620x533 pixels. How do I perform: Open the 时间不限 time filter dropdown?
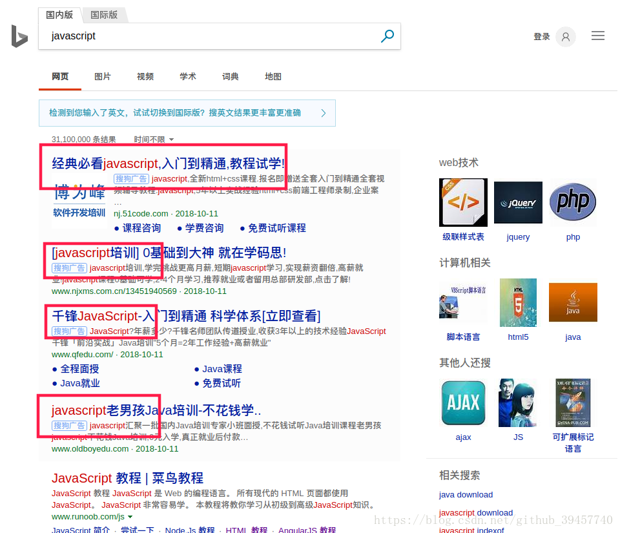coord(154,139)
